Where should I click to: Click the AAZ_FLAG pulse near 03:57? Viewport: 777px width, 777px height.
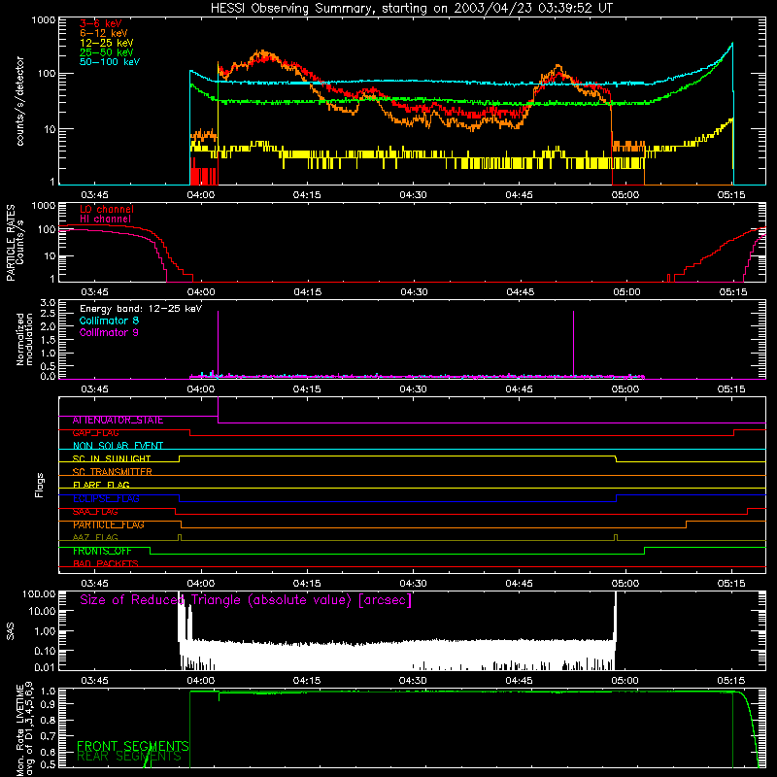pos(180,538)
